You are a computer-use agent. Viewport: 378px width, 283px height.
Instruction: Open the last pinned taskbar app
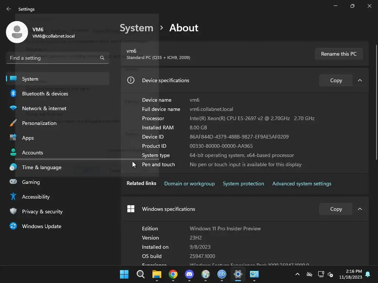tap(254, 274)
